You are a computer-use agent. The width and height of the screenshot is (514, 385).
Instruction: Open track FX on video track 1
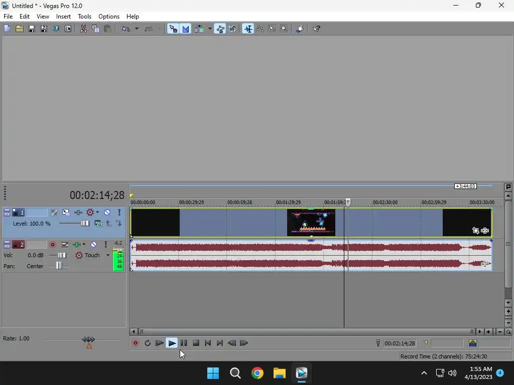click(x=78, y=213)
